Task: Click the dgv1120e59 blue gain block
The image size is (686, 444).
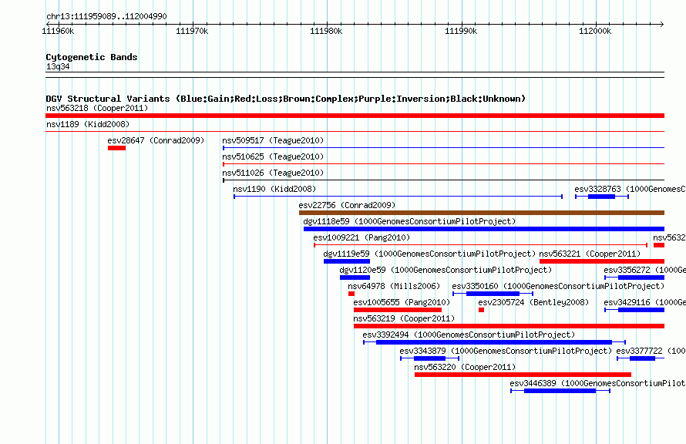Action: point(355,277)
